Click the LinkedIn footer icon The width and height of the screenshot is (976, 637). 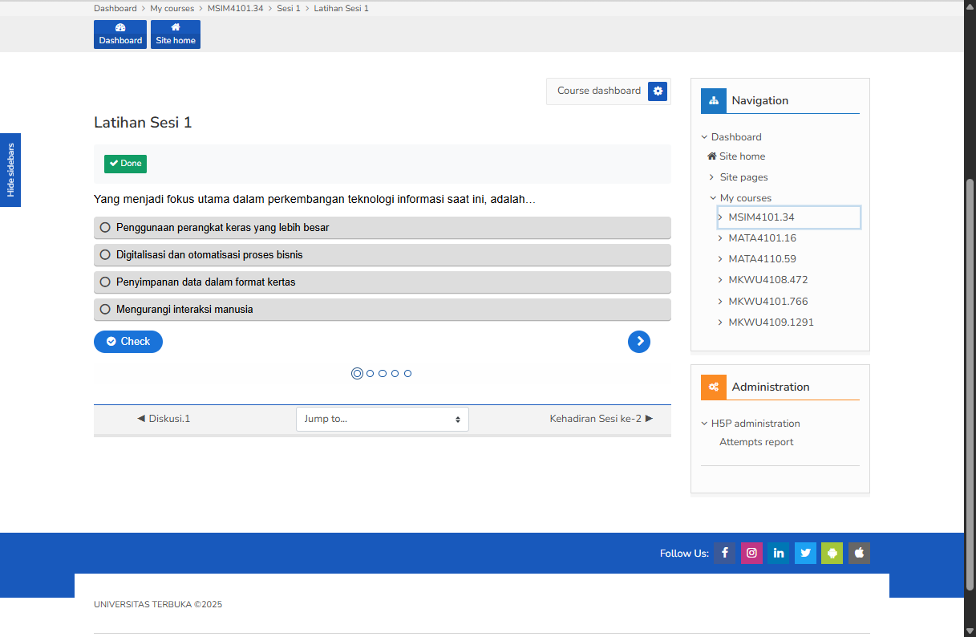coord(778,553)
